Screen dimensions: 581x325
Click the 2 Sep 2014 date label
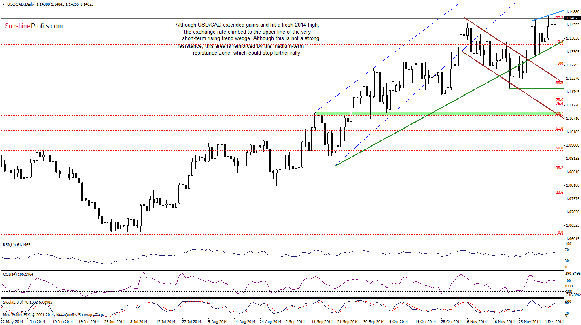tap(296, 322)
